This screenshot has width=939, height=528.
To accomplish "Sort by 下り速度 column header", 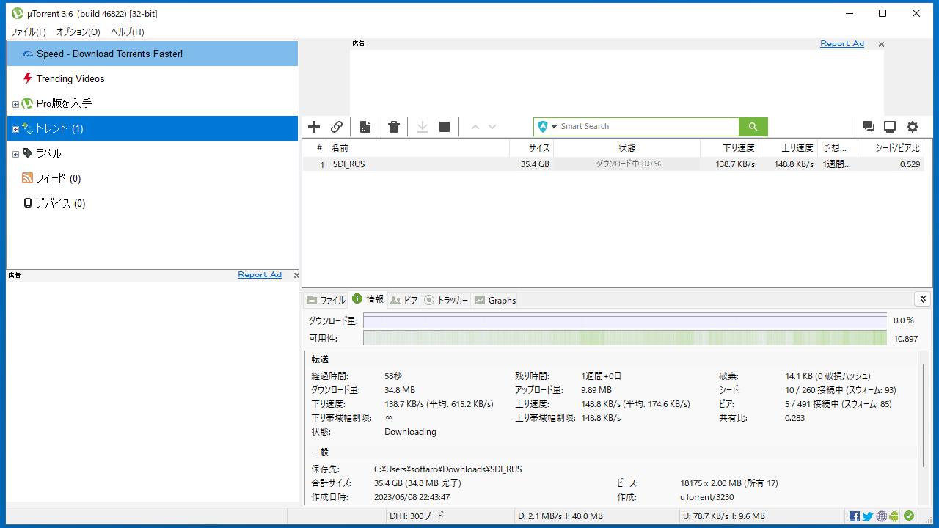I will point(729,148).
